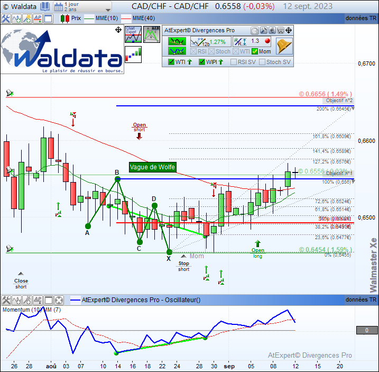Image resolution: width=379 pixels, height=372 pixels.
Task: Enable the Stoch SV checkbox
Action: pos(262,62)
